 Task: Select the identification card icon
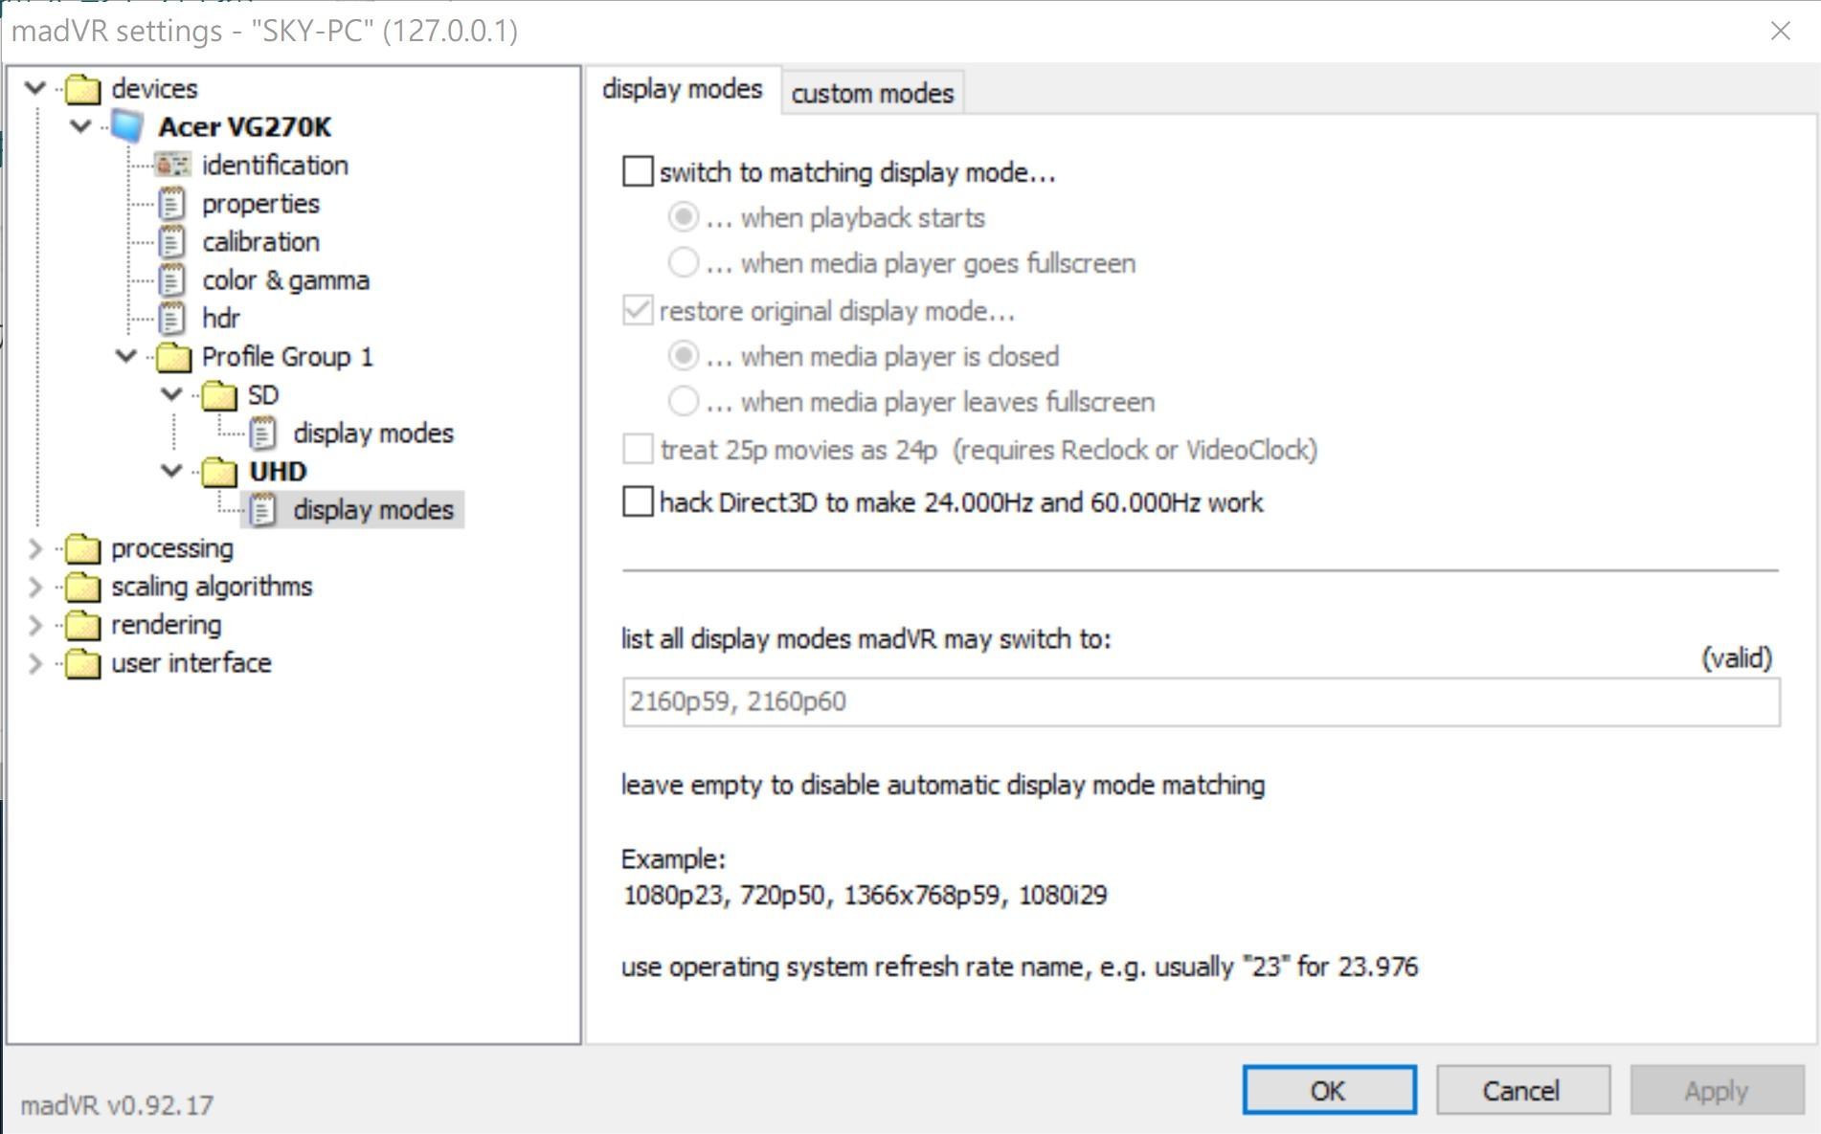[172, 165]
